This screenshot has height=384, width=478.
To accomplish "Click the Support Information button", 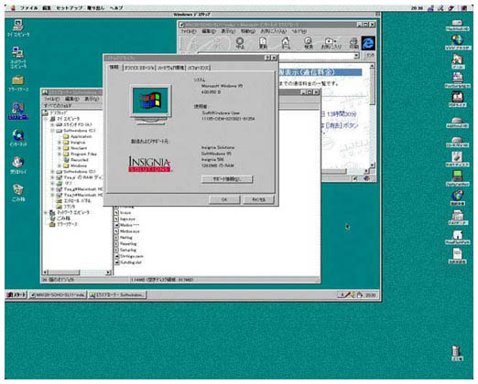I will 227,179.
